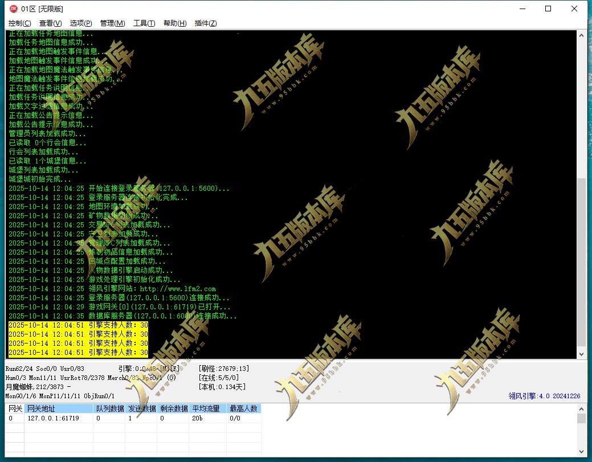Open the 查看(V) menu
Screen dimensions: 592x462
[50, 23]
